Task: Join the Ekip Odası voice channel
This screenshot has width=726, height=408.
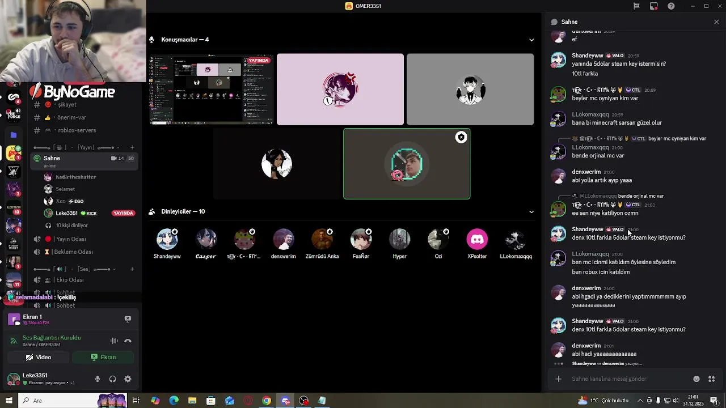Action: point(85,280)
